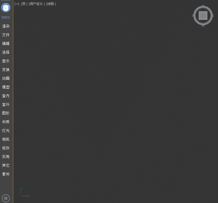
Task: Click the 西 (west) compass label on ViewCube
Action: 194,16
